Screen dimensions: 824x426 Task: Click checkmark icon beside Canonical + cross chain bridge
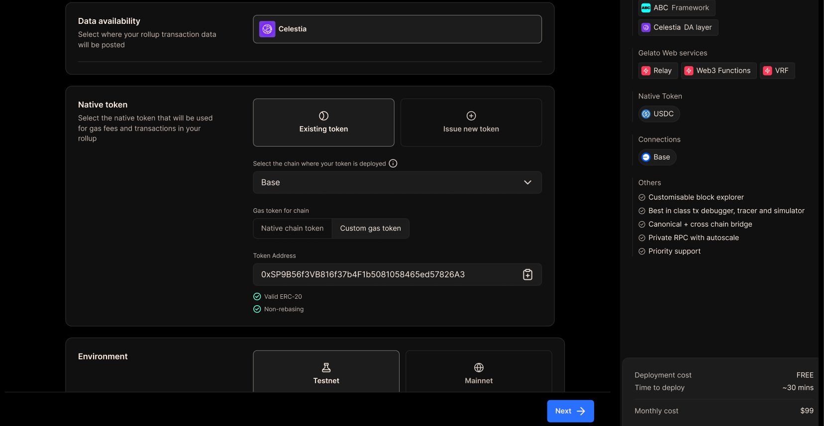(642, 224)
